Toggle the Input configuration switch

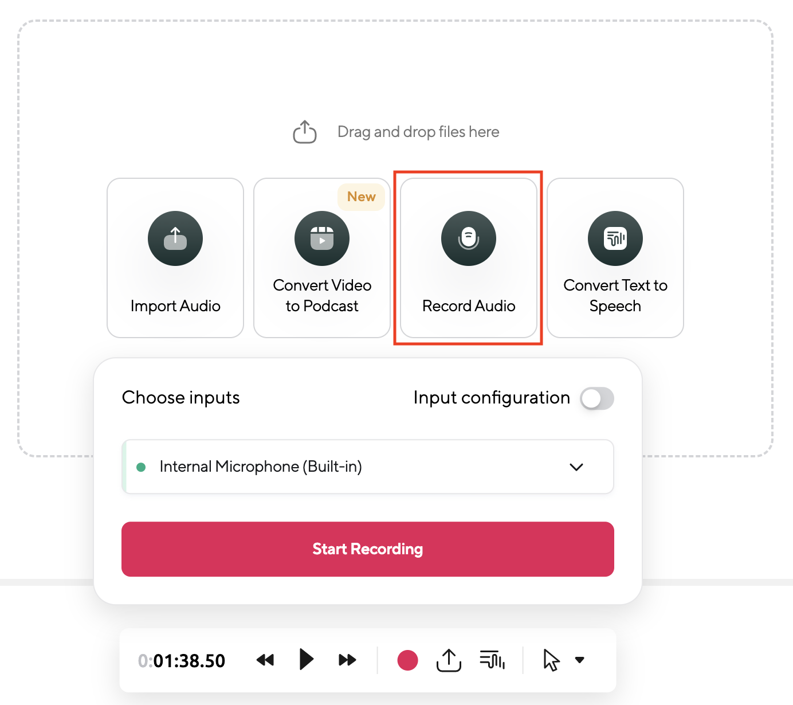(x=597, y=398)
